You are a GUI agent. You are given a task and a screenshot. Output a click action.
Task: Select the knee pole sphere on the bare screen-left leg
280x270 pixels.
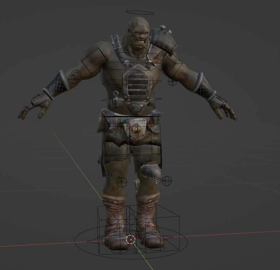[x=122, y=182]
